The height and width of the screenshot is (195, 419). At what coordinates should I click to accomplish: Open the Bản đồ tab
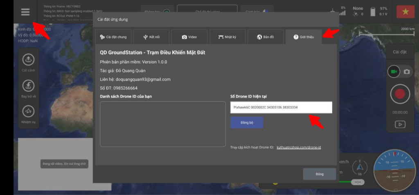click(265, 37)
